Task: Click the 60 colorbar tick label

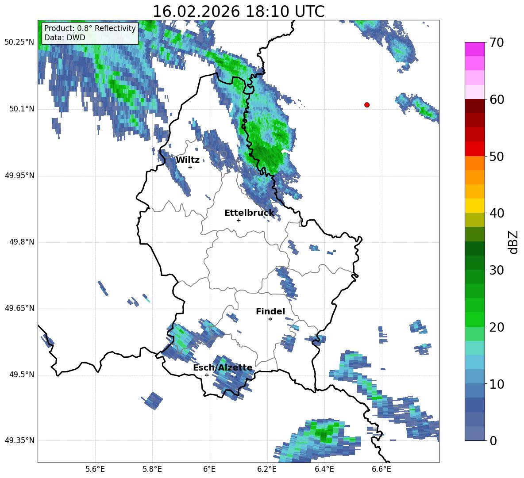Action: coord(497,99)
